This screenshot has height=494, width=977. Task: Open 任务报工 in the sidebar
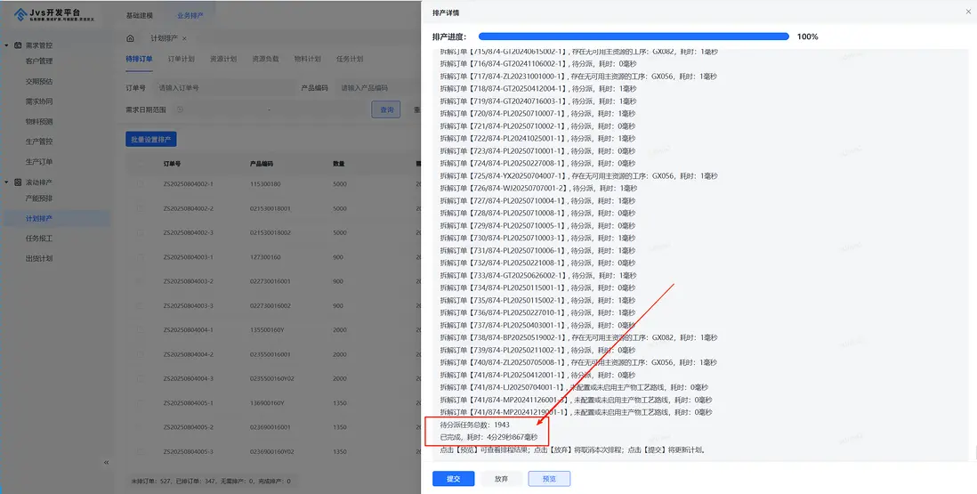click(x=38, y=239)
